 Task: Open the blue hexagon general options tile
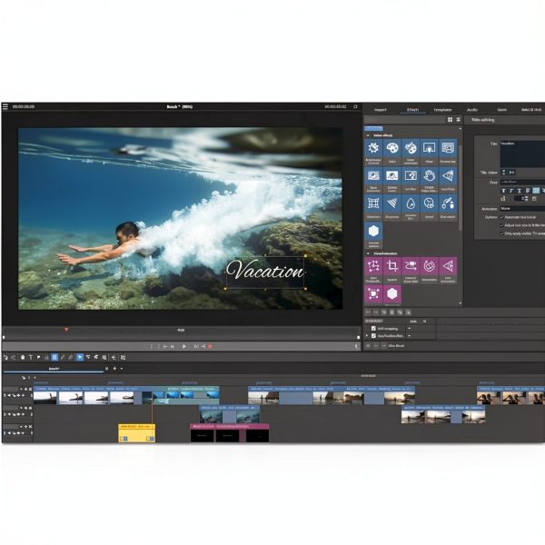pyautogui.click(x=373, y=235)
